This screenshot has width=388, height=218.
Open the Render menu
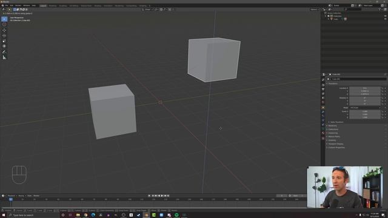coord(18,5)
